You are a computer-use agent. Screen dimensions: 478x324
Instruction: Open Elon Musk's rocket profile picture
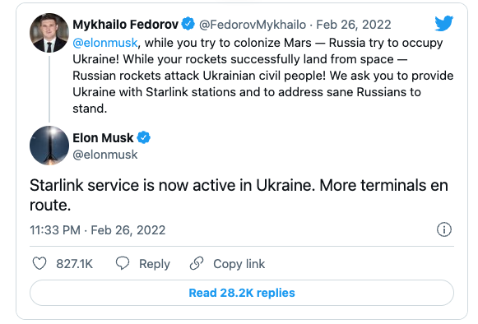tap(49, 146)
